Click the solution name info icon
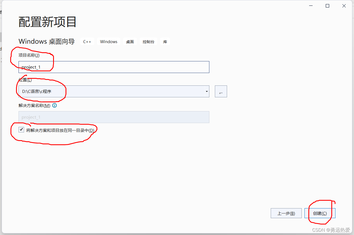 click(54, 106)
